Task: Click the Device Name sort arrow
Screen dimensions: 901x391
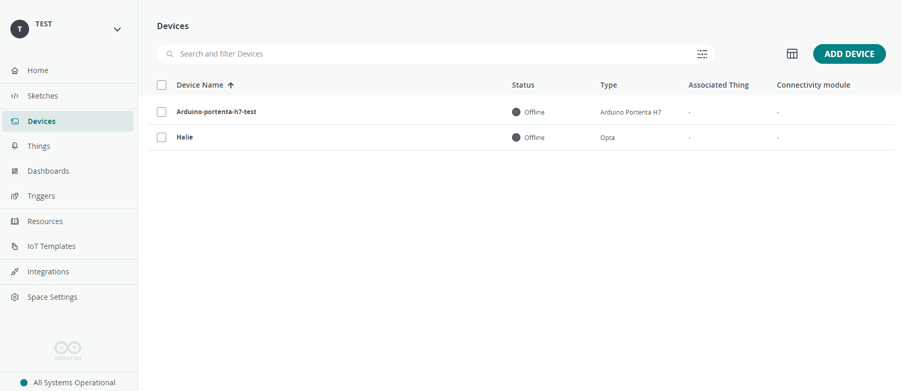Action: click(231, 85)
